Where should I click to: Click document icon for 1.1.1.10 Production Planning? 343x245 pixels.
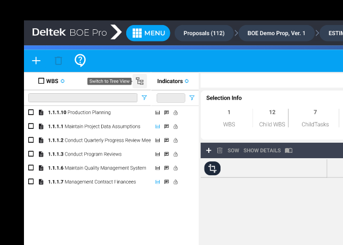41,112
